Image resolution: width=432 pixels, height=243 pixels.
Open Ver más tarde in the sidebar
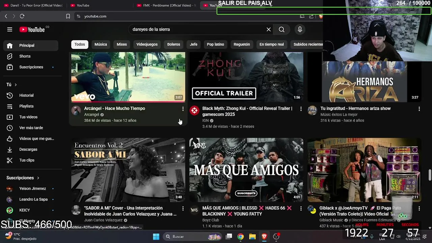pyautogui.click(x=30, y=128)
